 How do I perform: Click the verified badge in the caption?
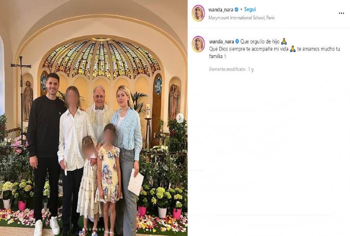237,42
